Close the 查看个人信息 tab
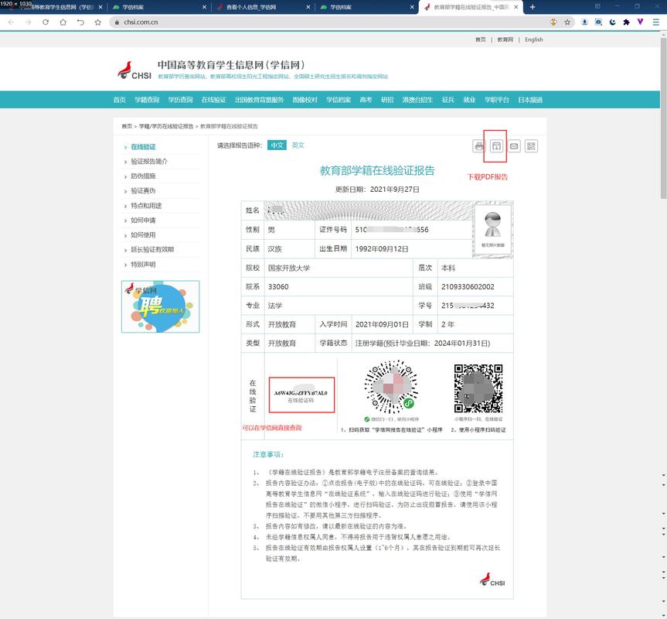Screen dimensions: 667x619 pos(308,7)
